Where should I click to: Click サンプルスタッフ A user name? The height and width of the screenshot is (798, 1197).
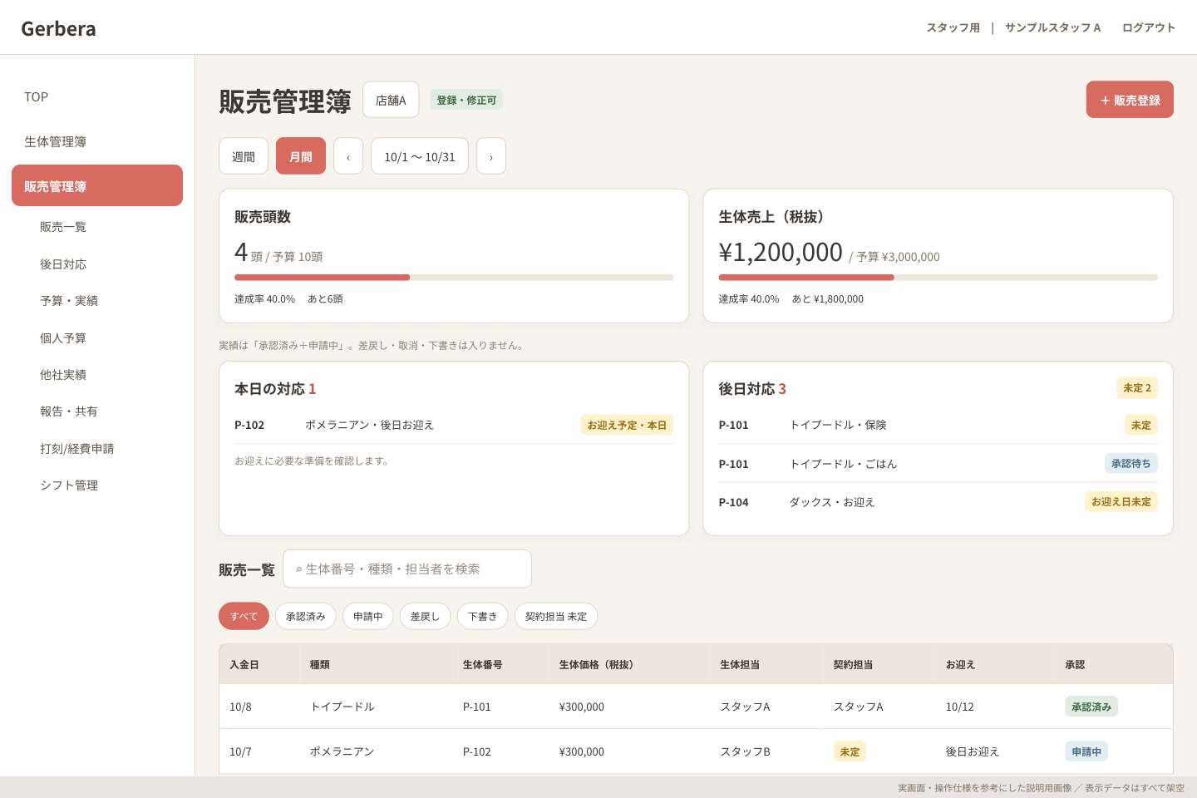tap(1052, 27)
